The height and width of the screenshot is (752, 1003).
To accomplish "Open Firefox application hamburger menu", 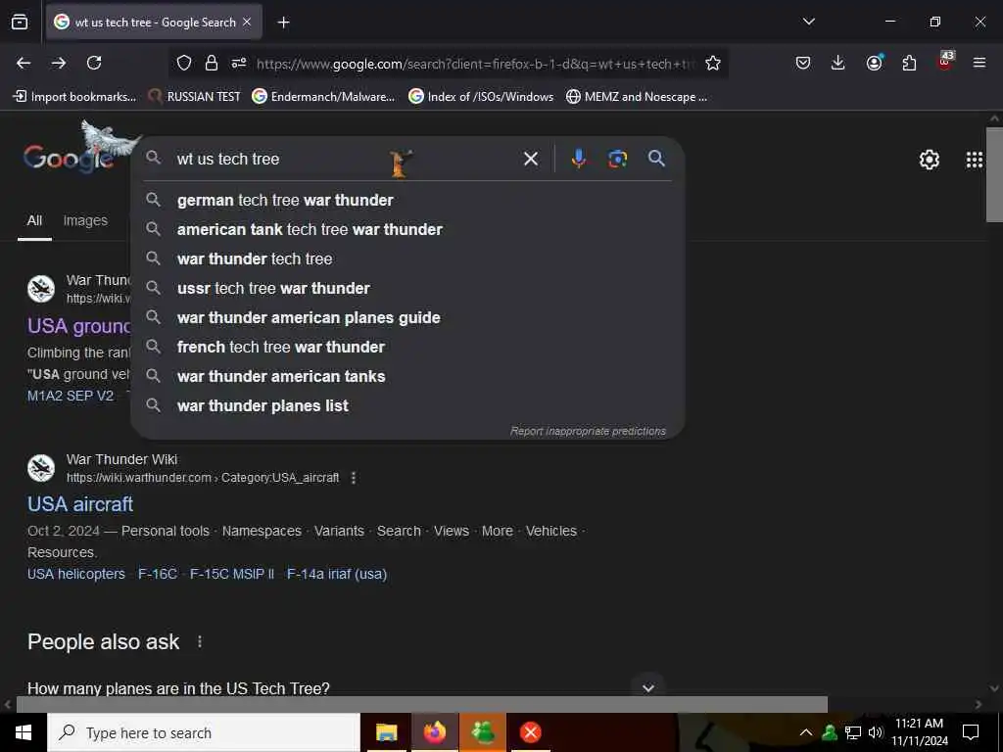I will [x=979, y=63].
